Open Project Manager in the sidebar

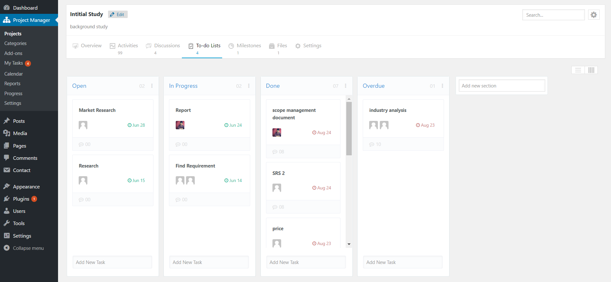point(29,20)
